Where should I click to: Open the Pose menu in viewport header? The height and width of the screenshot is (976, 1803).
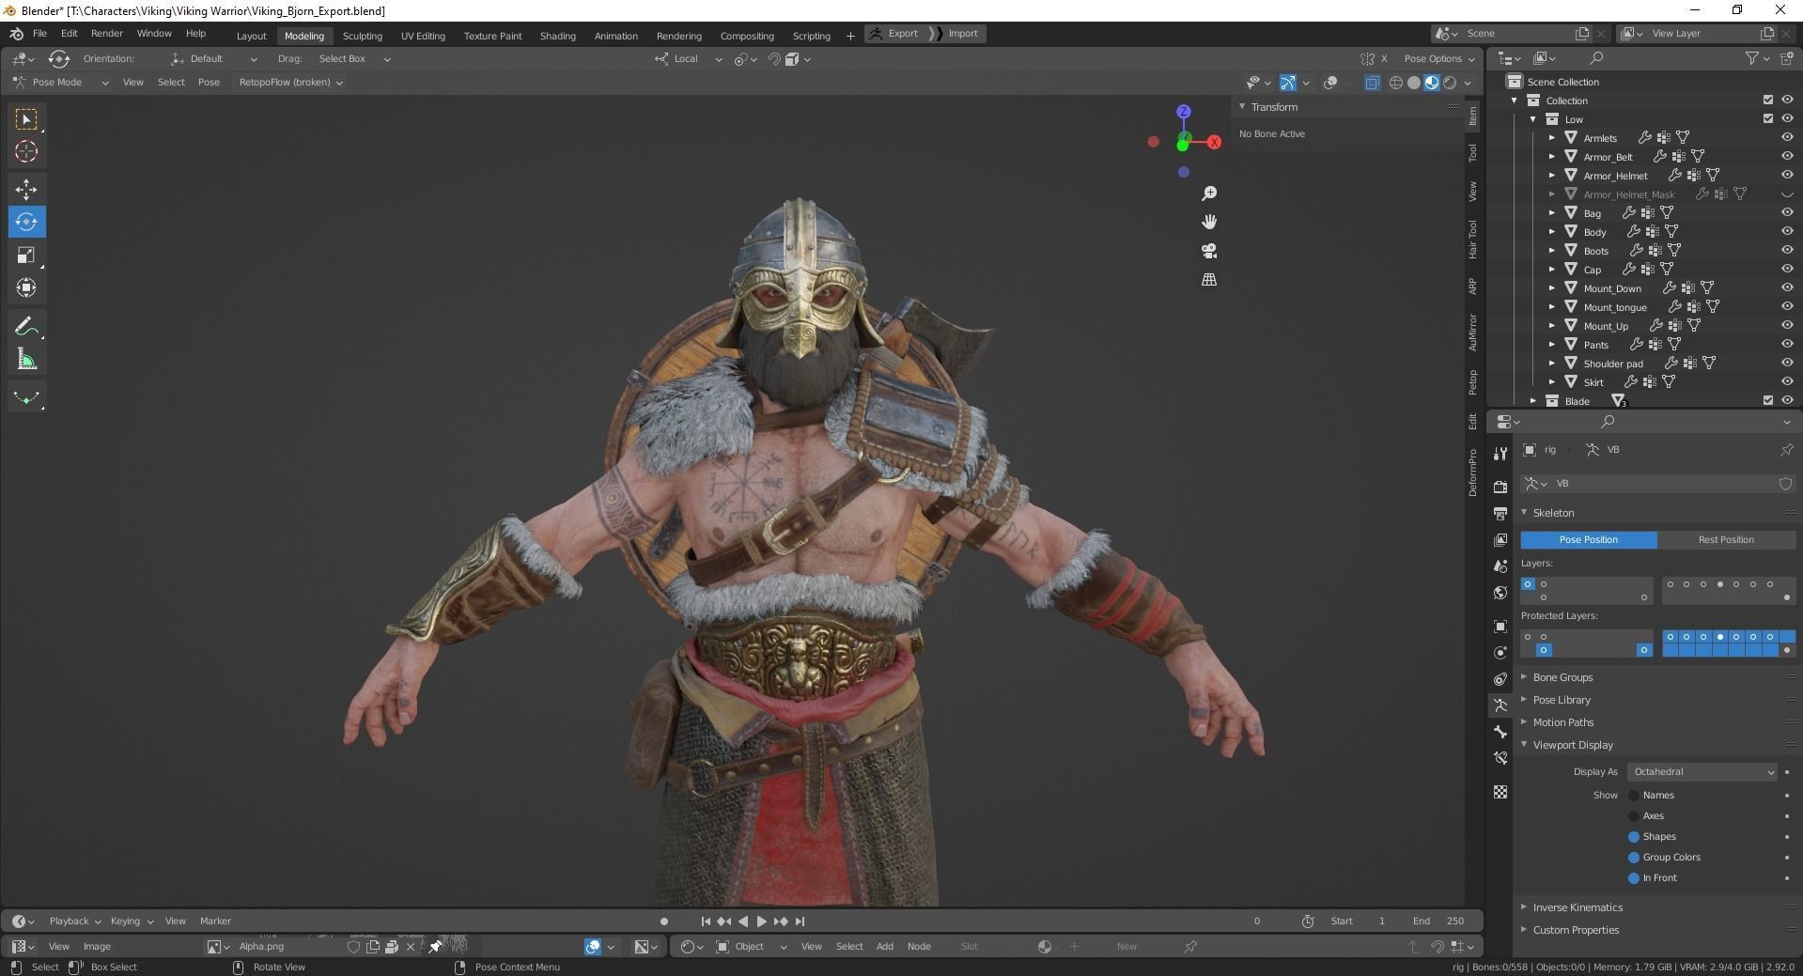(209, 83)
